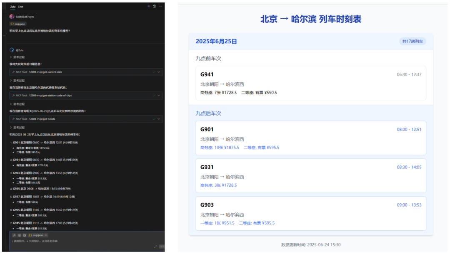Click the mcp.json chip in the input bar

pos(37,235)
